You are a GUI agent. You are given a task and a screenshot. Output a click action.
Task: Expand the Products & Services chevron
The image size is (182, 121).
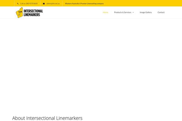click(133, 12)
